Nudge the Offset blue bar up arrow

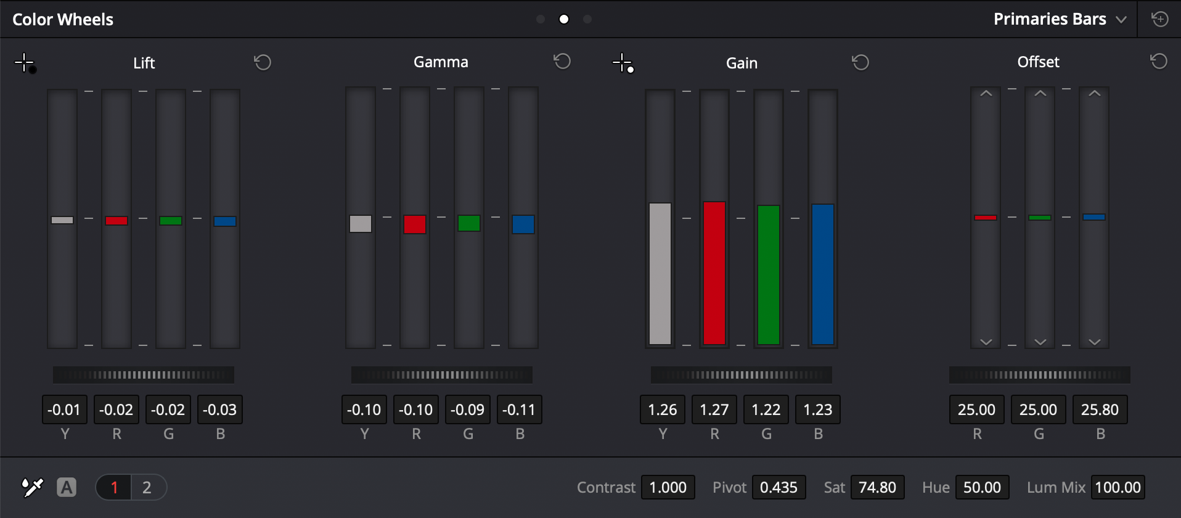coord(1095,94)
